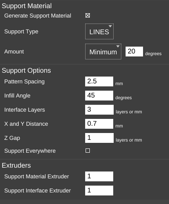Click the Pattern Spacing label text
This screenshot has width=169, height=204.
click(x=24, y=82)
